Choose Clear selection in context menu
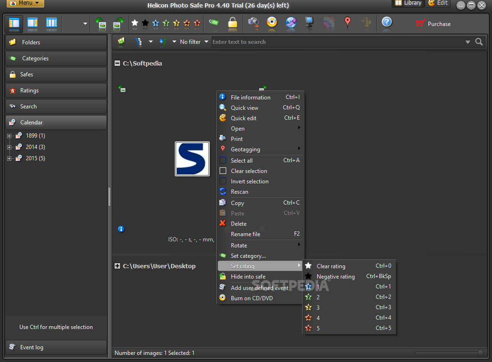The height and width of the screenshot is (362, 492). (260, 171)
